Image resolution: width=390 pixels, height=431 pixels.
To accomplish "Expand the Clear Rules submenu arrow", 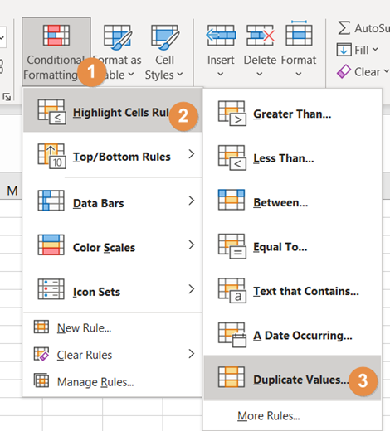I will tap(192, 354).
